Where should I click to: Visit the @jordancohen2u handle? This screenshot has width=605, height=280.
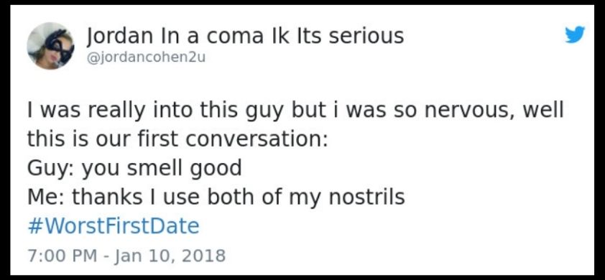(147, 57)
